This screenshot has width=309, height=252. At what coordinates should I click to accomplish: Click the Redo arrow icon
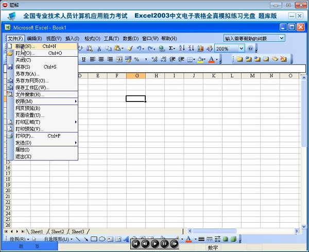click(150, 48)
